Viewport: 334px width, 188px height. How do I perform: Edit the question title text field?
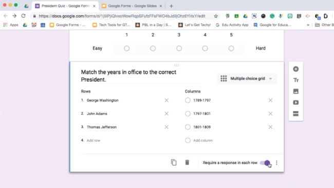point(141,76)
